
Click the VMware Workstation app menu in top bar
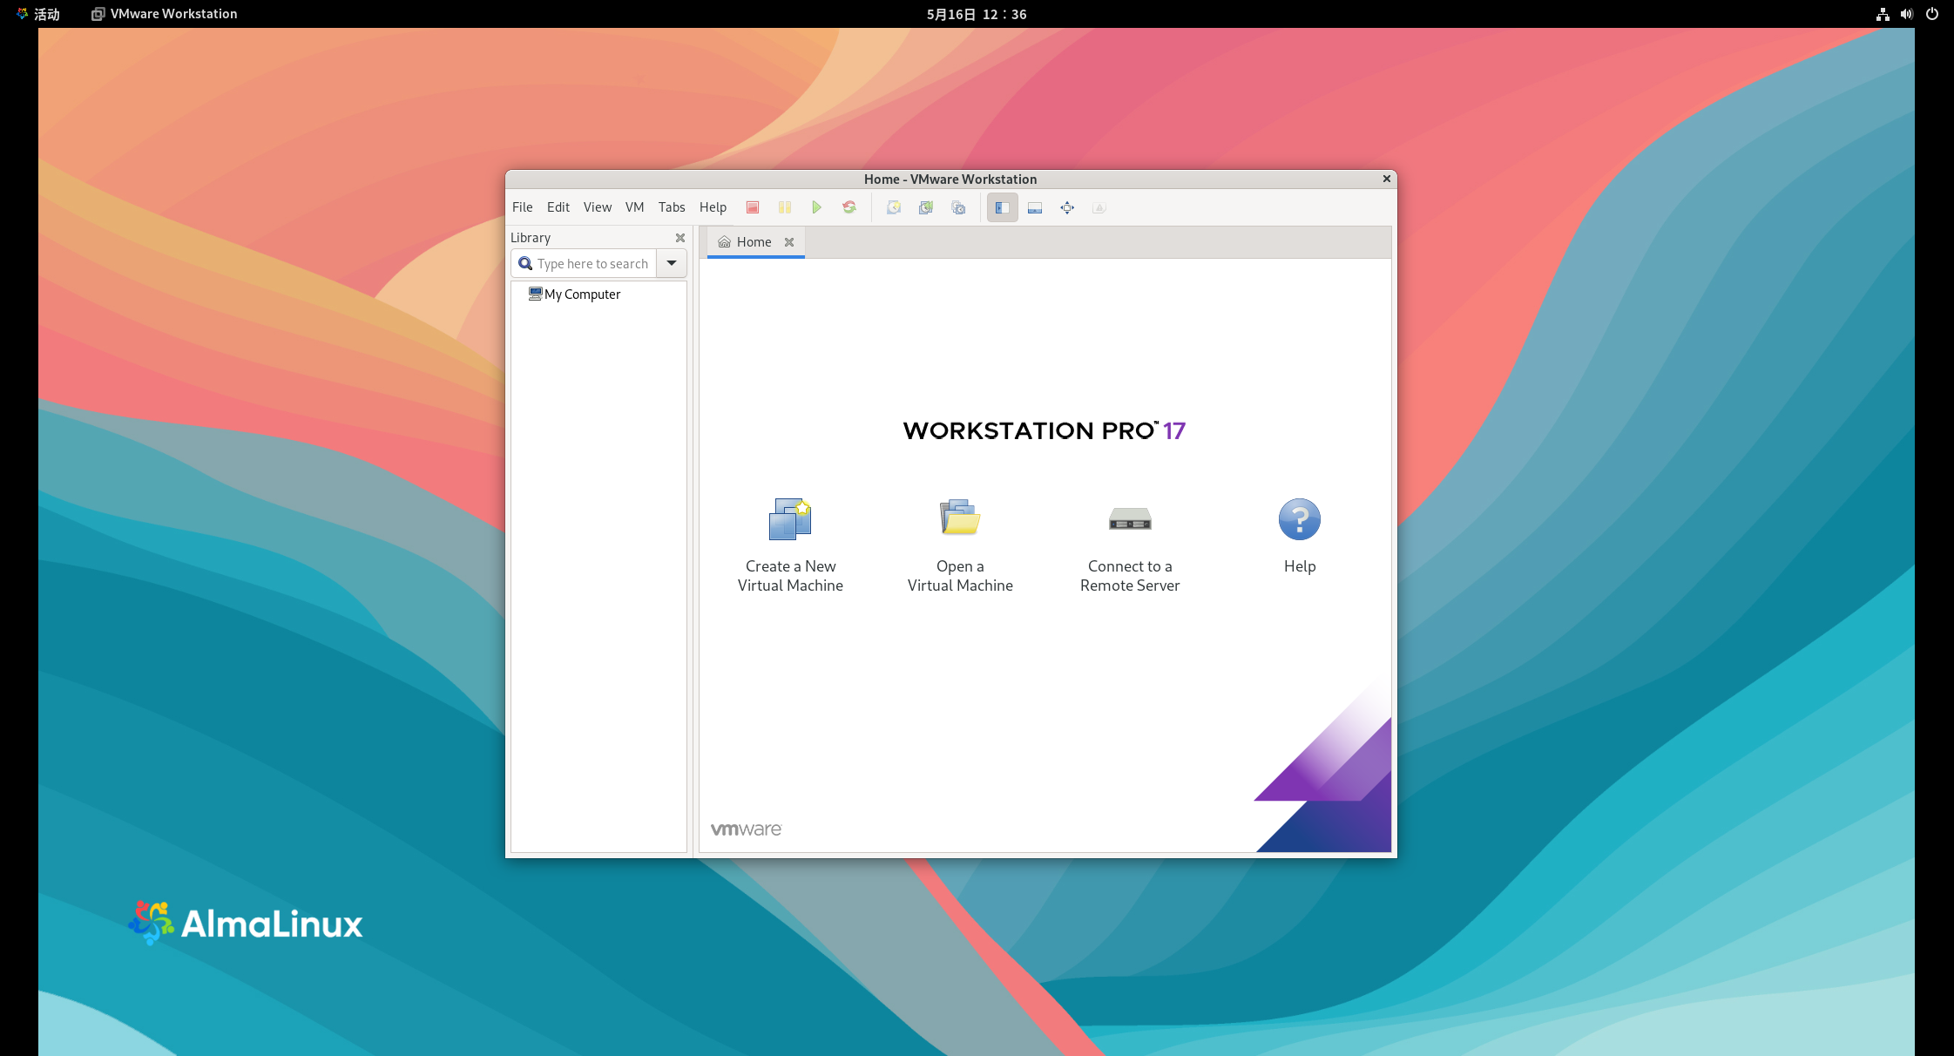[165, 14]
